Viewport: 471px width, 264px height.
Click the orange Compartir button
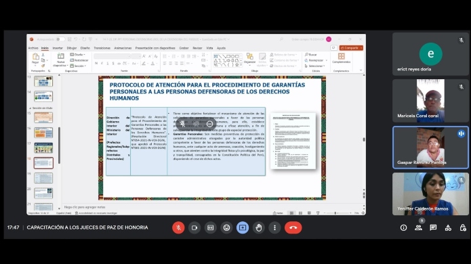351,48
